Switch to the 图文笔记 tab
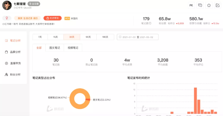Screen dimensions: 223x116 [55, 48]
